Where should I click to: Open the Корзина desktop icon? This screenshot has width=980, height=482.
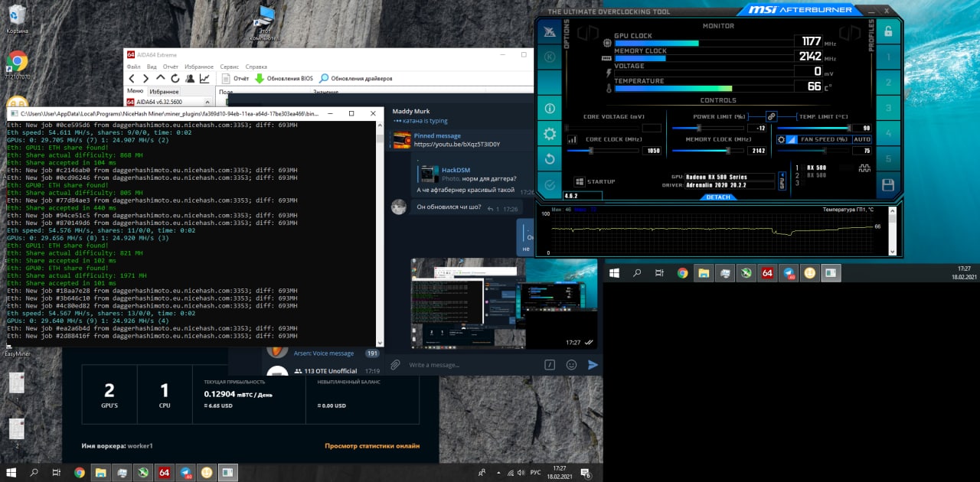click(x=17, y=19)
